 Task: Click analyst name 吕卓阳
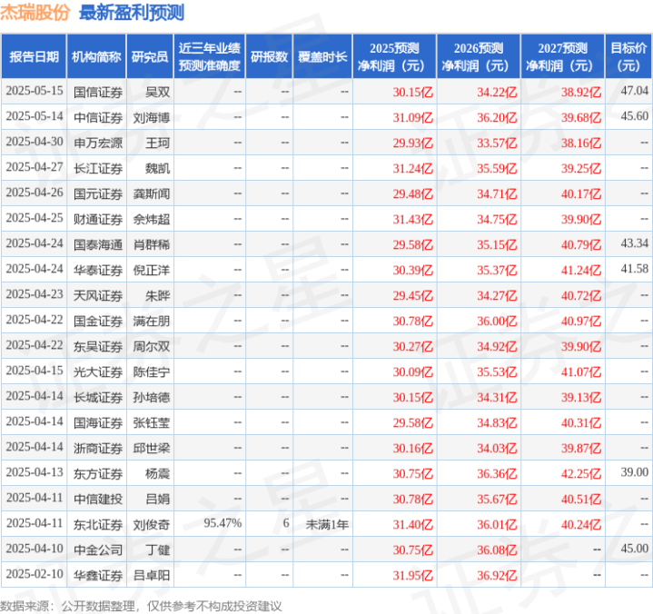(x=152, y=575)
